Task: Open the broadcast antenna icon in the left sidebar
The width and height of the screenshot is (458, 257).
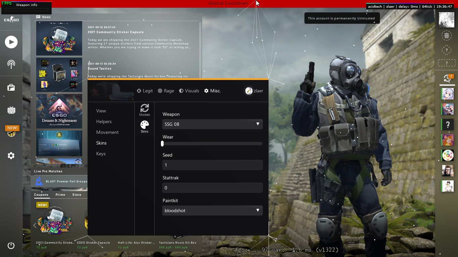Action: tap(11, 64)
